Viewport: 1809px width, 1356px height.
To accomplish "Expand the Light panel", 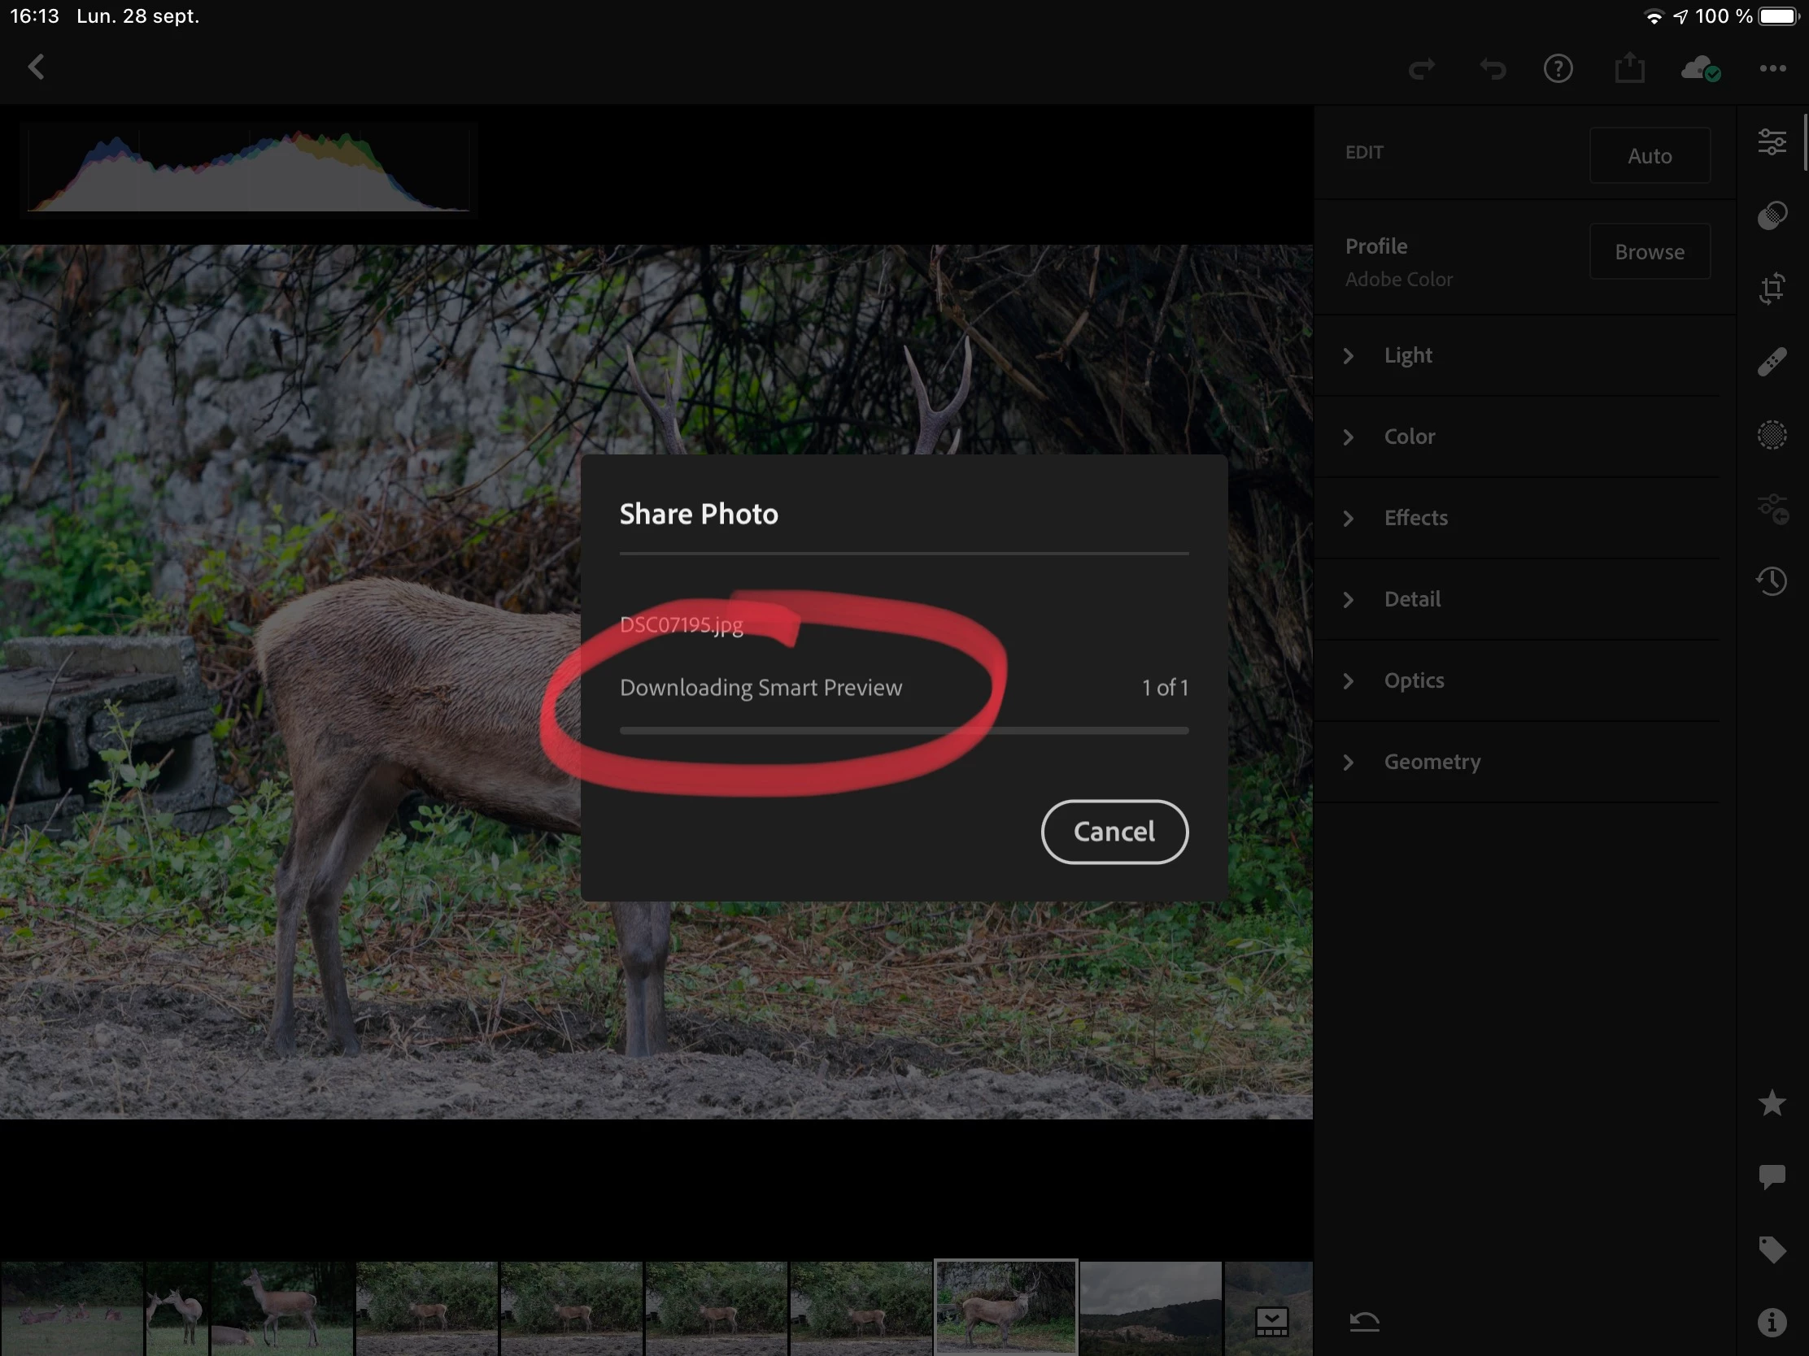I will [1407, 355].
